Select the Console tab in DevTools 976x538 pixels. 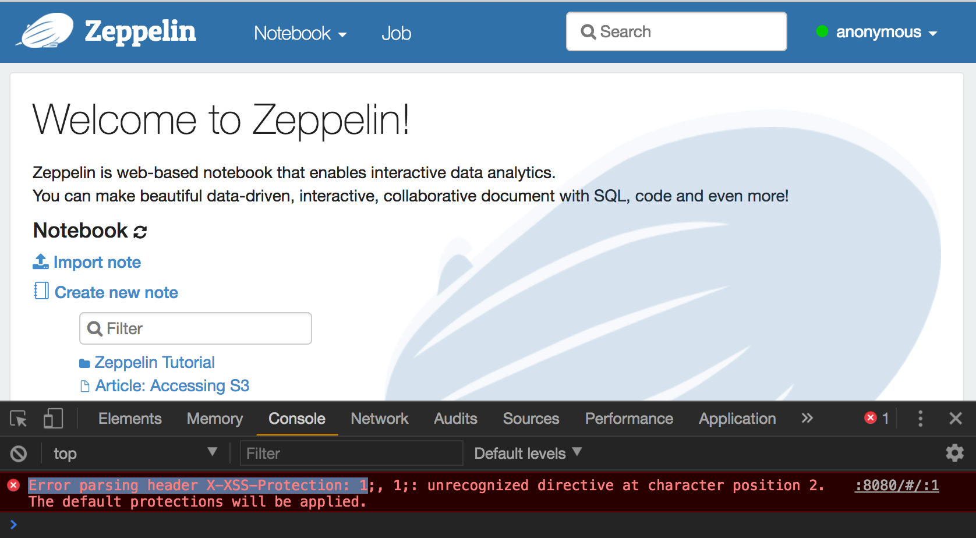pos(297,419)
